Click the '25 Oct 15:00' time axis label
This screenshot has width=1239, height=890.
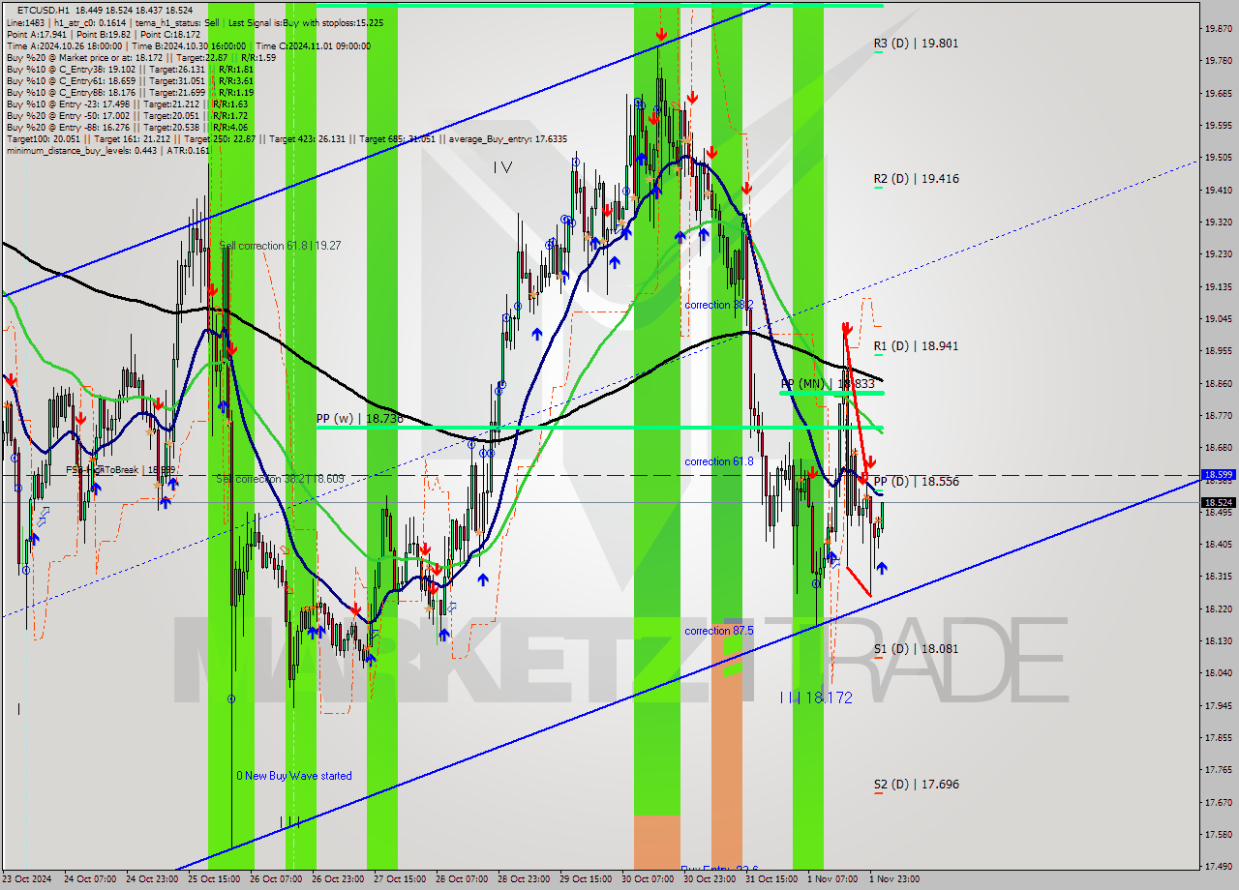pos(212,879)
